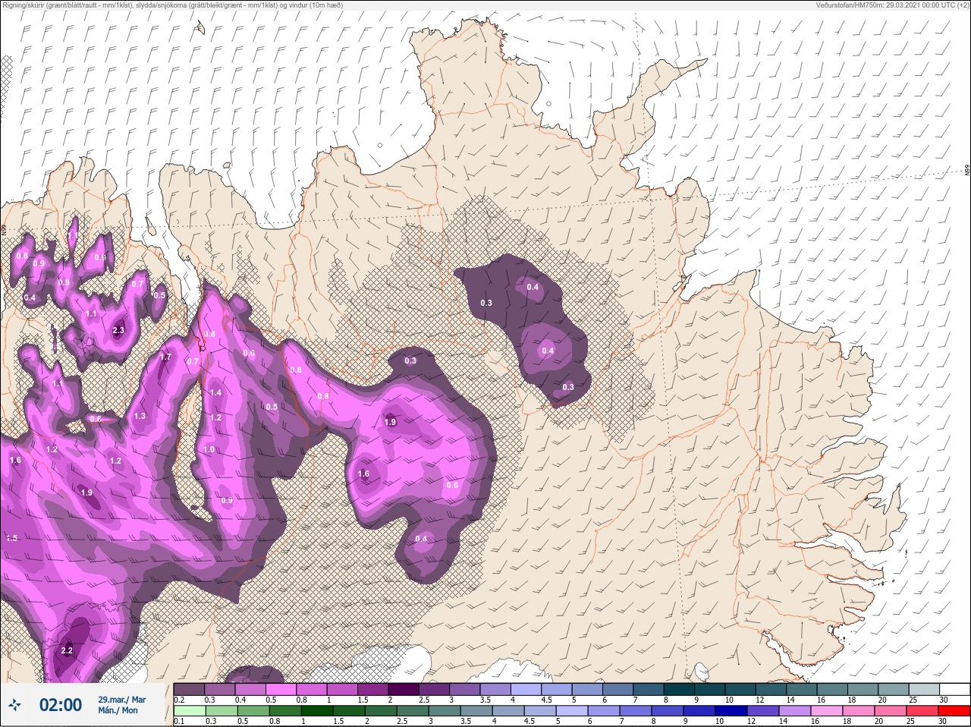The height and width of the screenshot is (727, 971).
Task: Select the 30 white swatch in upper legend row
Action: point(954,689)
